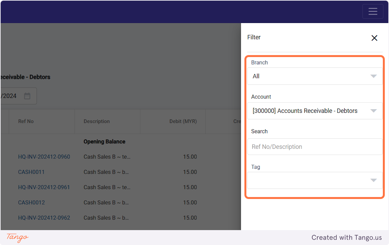The height and width of the screenshot is (245, 389).
Task: Click the Branch field label
Action: point(260,63)
